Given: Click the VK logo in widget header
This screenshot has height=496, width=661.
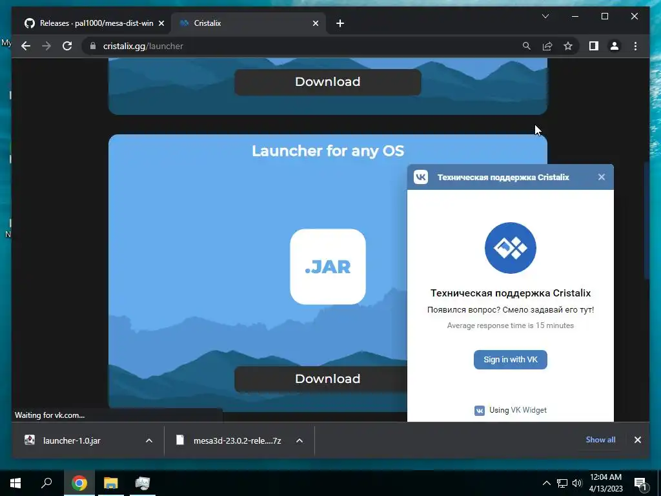Looking at the screenshot, I should [420, 177].
